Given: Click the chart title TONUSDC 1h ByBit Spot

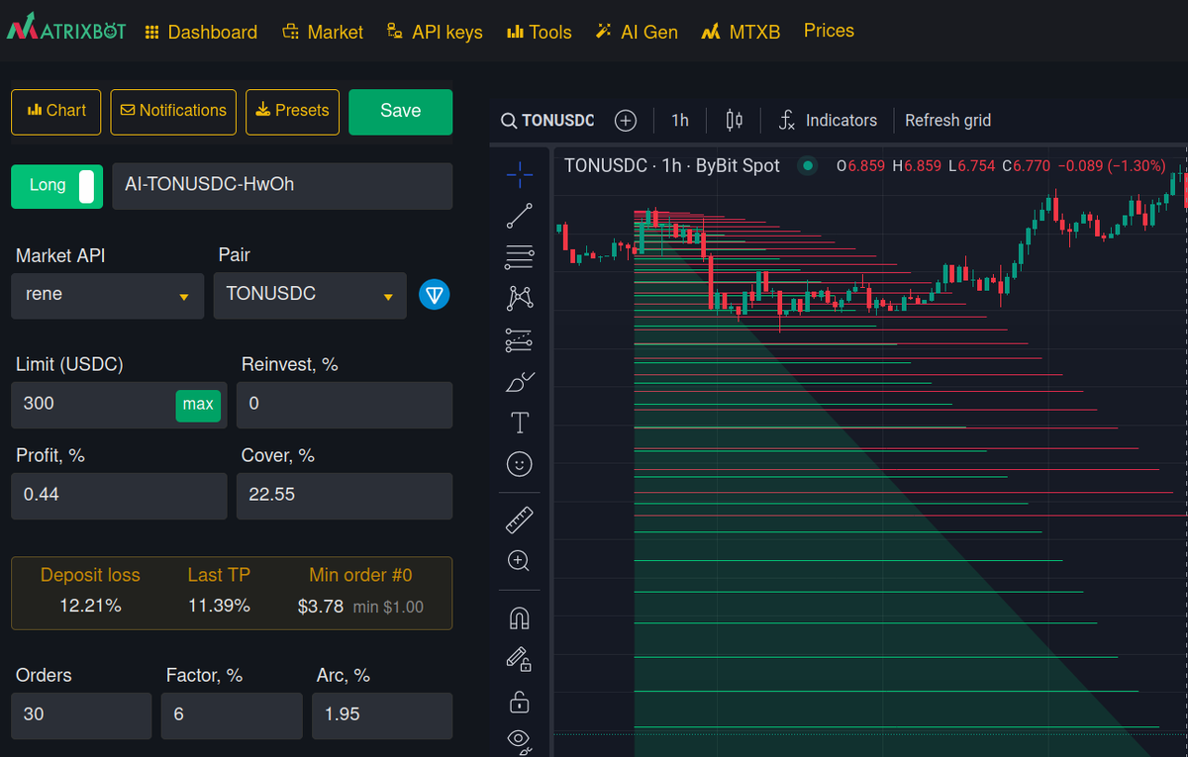Looking at the screenshot, I should point(672,166).
